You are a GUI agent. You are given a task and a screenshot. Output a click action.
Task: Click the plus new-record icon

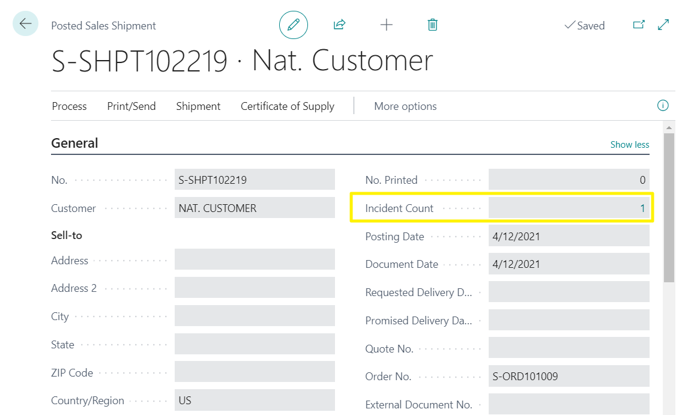[387, 25]
